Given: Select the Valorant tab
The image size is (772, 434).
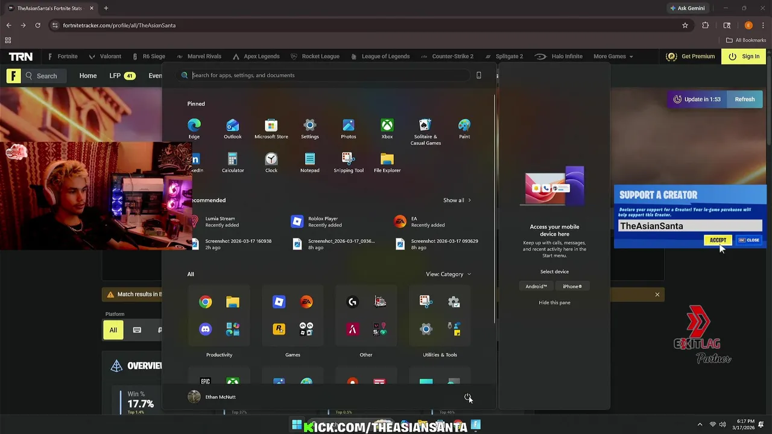Looking at the screenshot, I should click(x=105, y=56).
